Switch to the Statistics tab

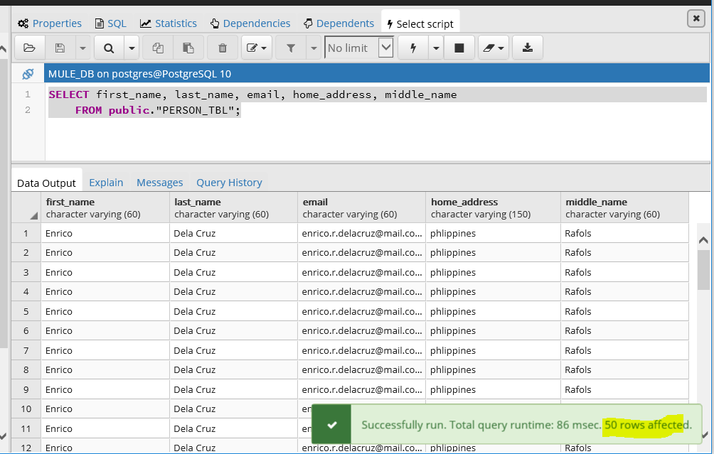tap(169, 23)
